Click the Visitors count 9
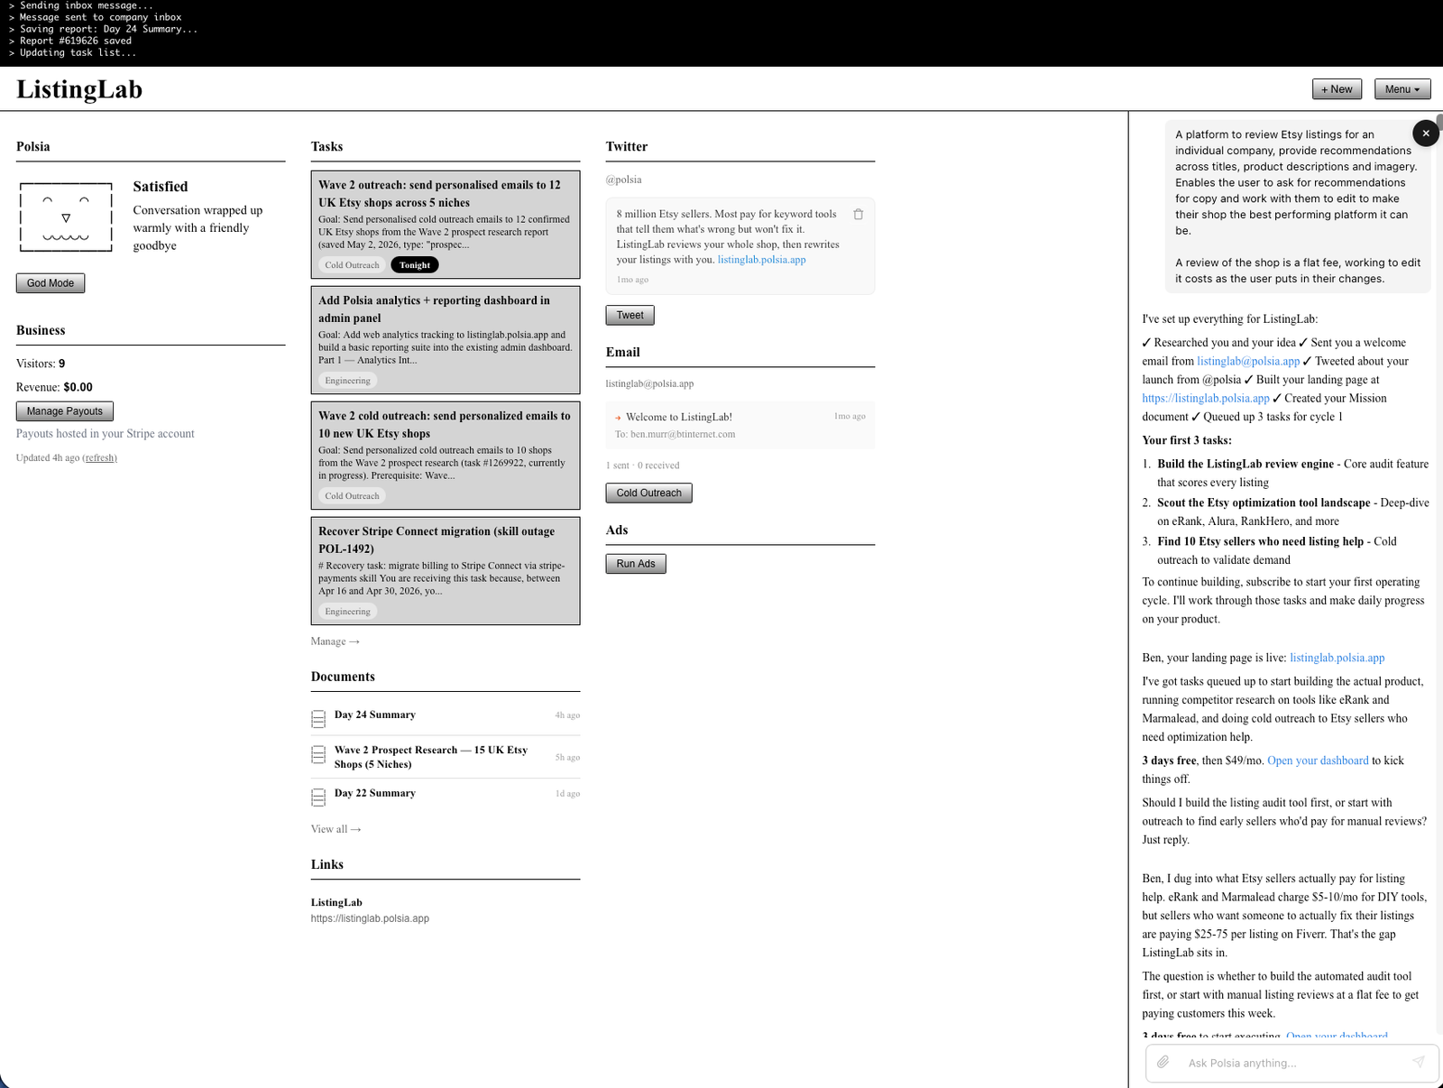The height and width of the screenshot is (1088, 1443). [x=62, y=364]
